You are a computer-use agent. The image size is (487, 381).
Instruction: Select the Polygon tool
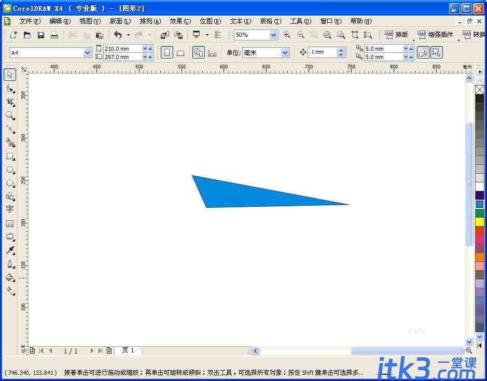tap(10, 183)
